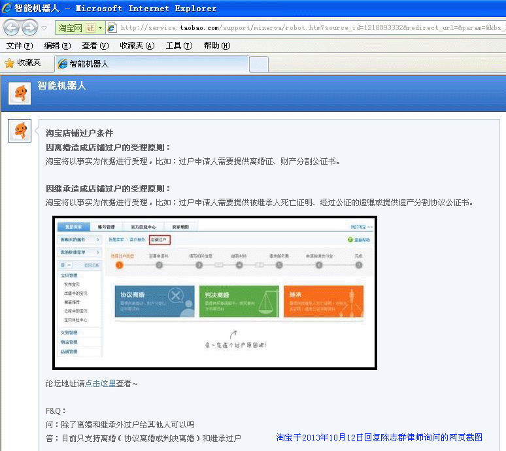Viewport: 506px width, 451px height.
Task: Click the question 除了离婚和继承外过户给其他人可以吗
Action: coord(127,425)
